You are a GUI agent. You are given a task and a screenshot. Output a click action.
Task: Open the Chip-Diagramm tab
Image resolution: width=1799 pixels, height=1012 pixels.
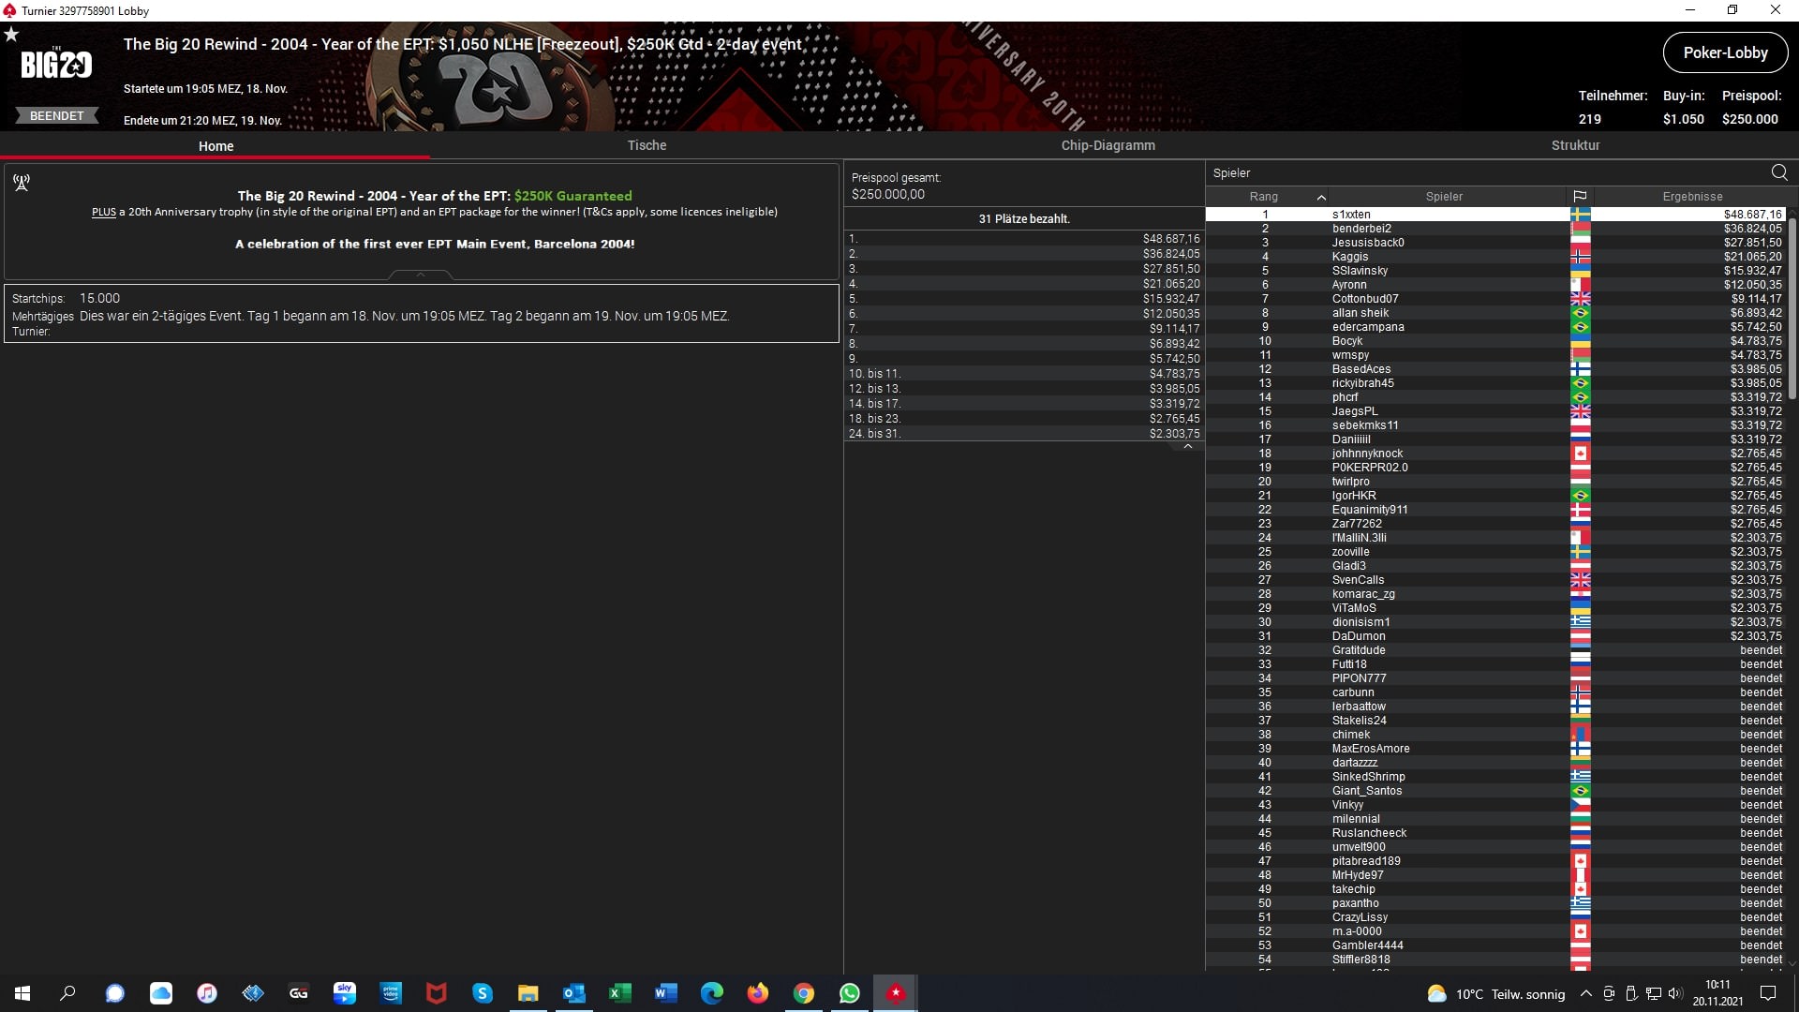click(1108, 145)
